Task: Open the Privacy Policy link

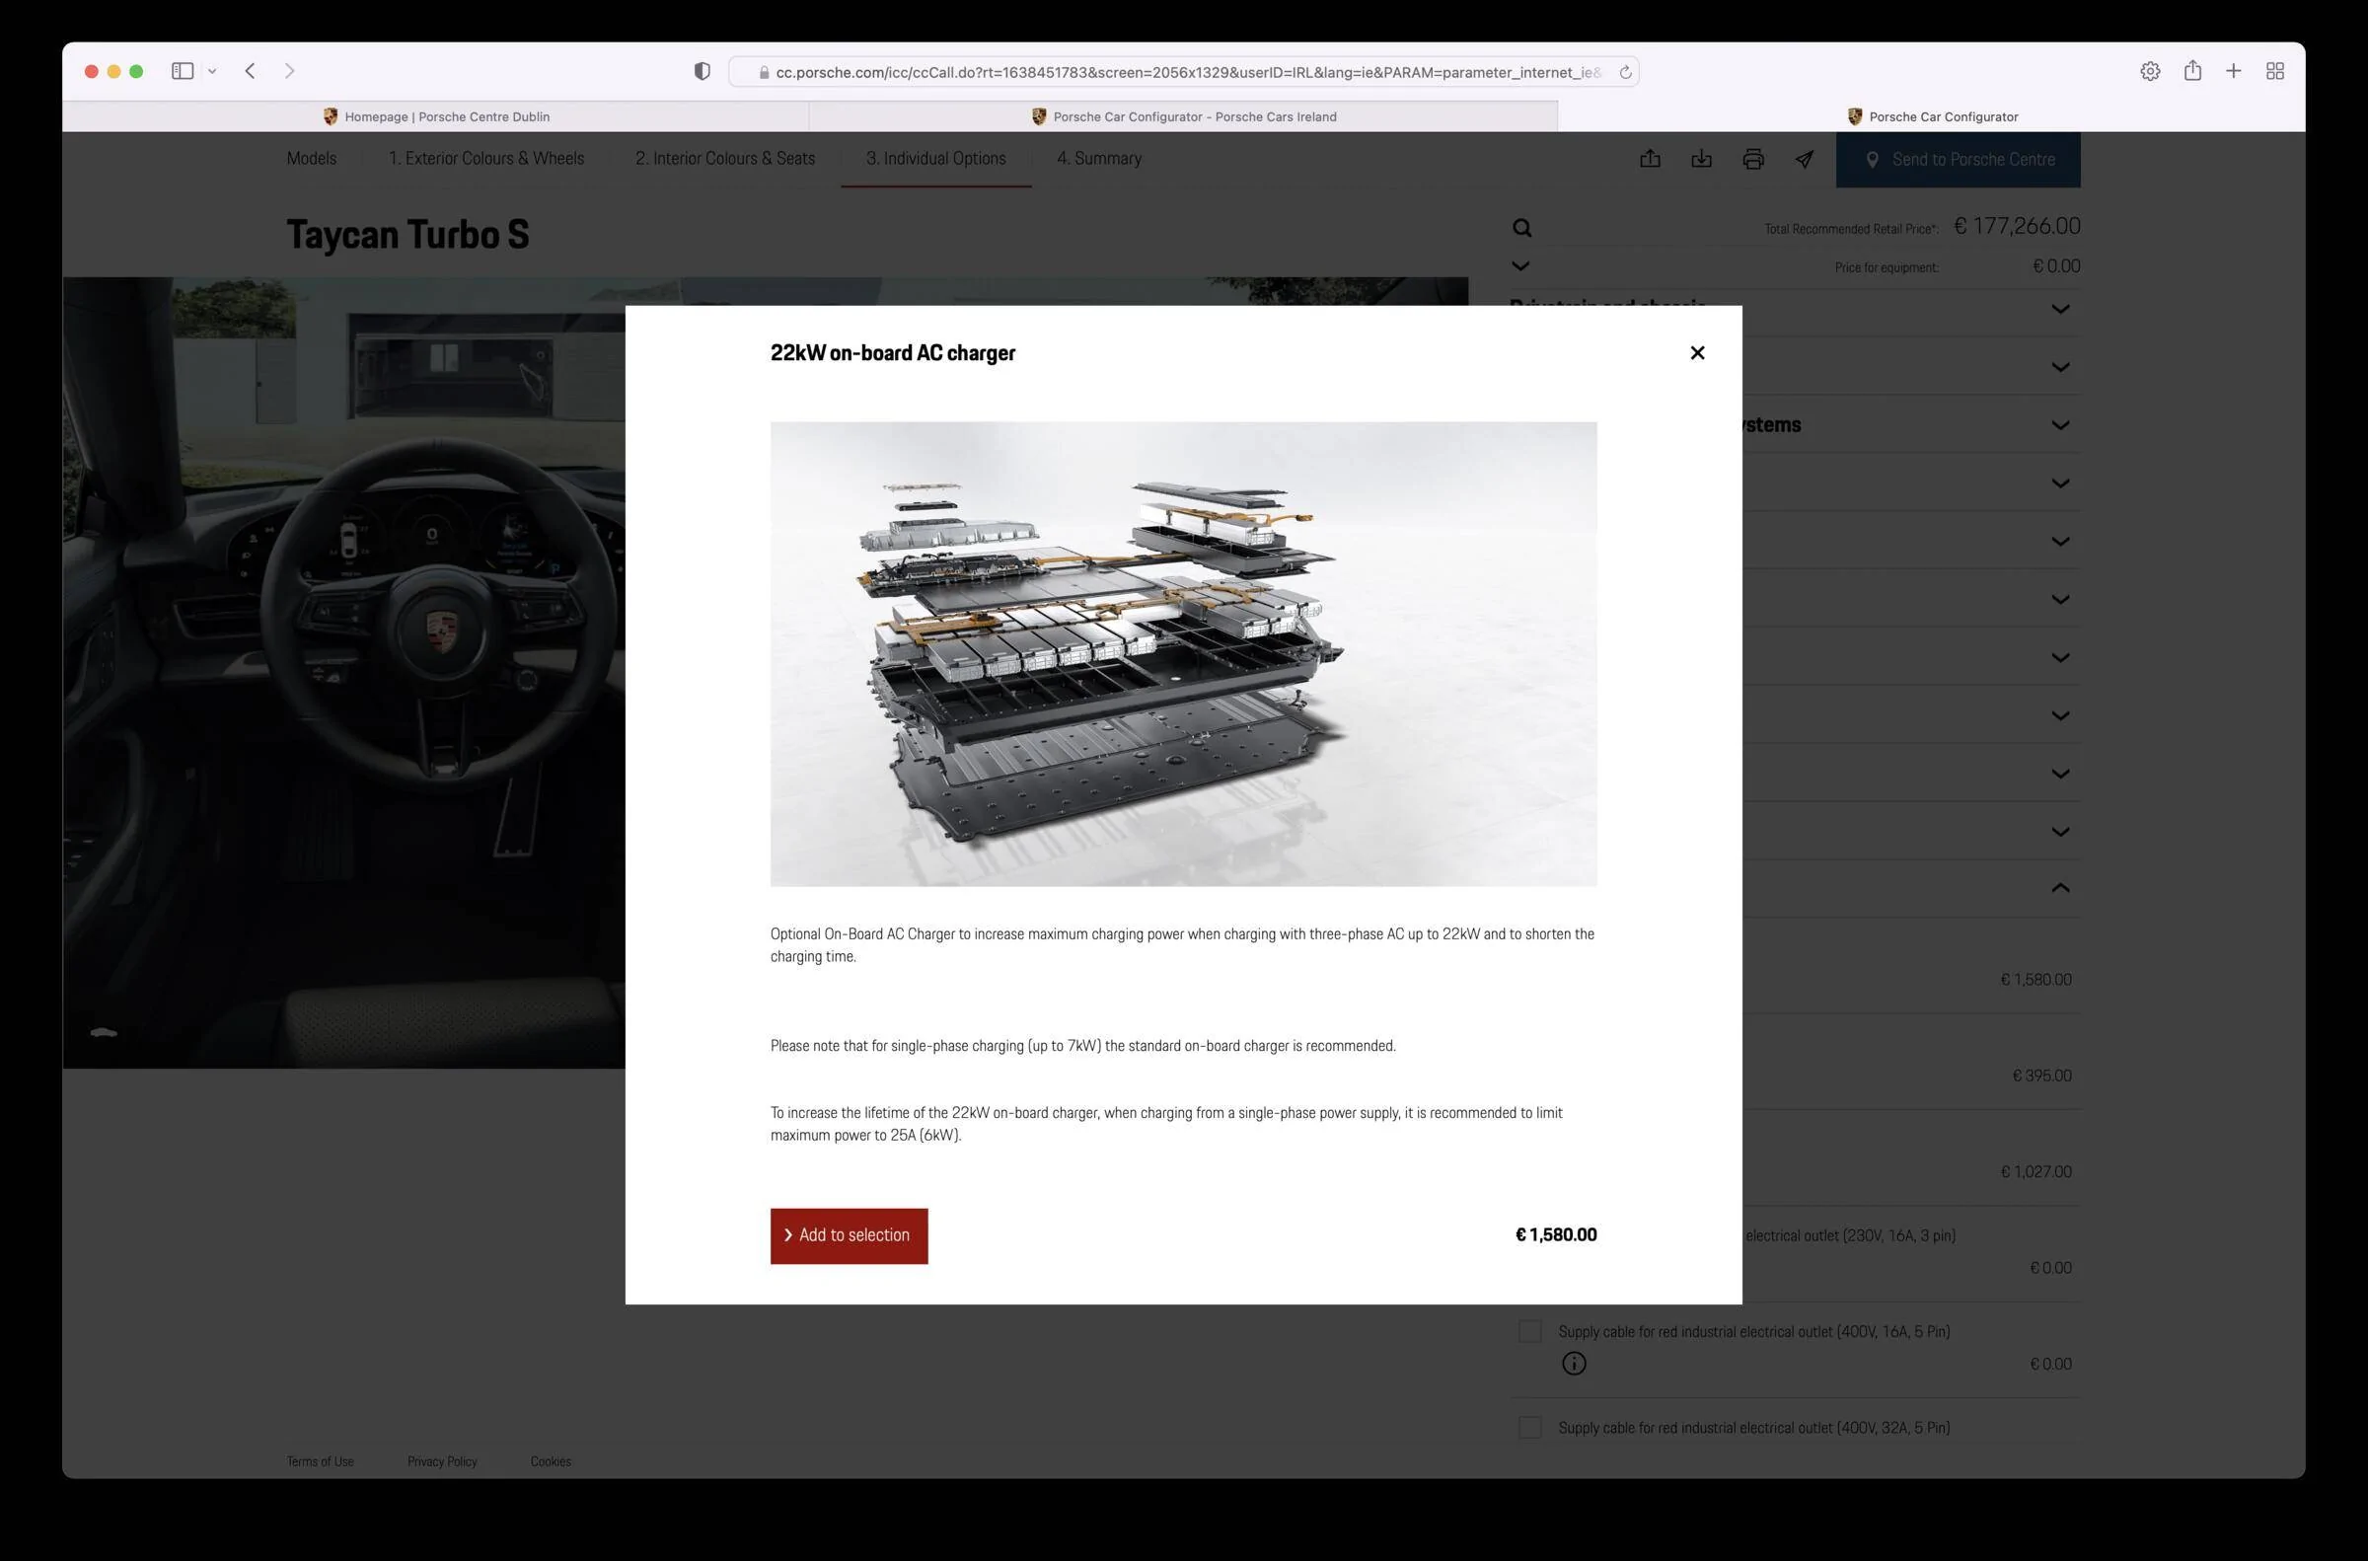Action: [x=442, y=1461]
